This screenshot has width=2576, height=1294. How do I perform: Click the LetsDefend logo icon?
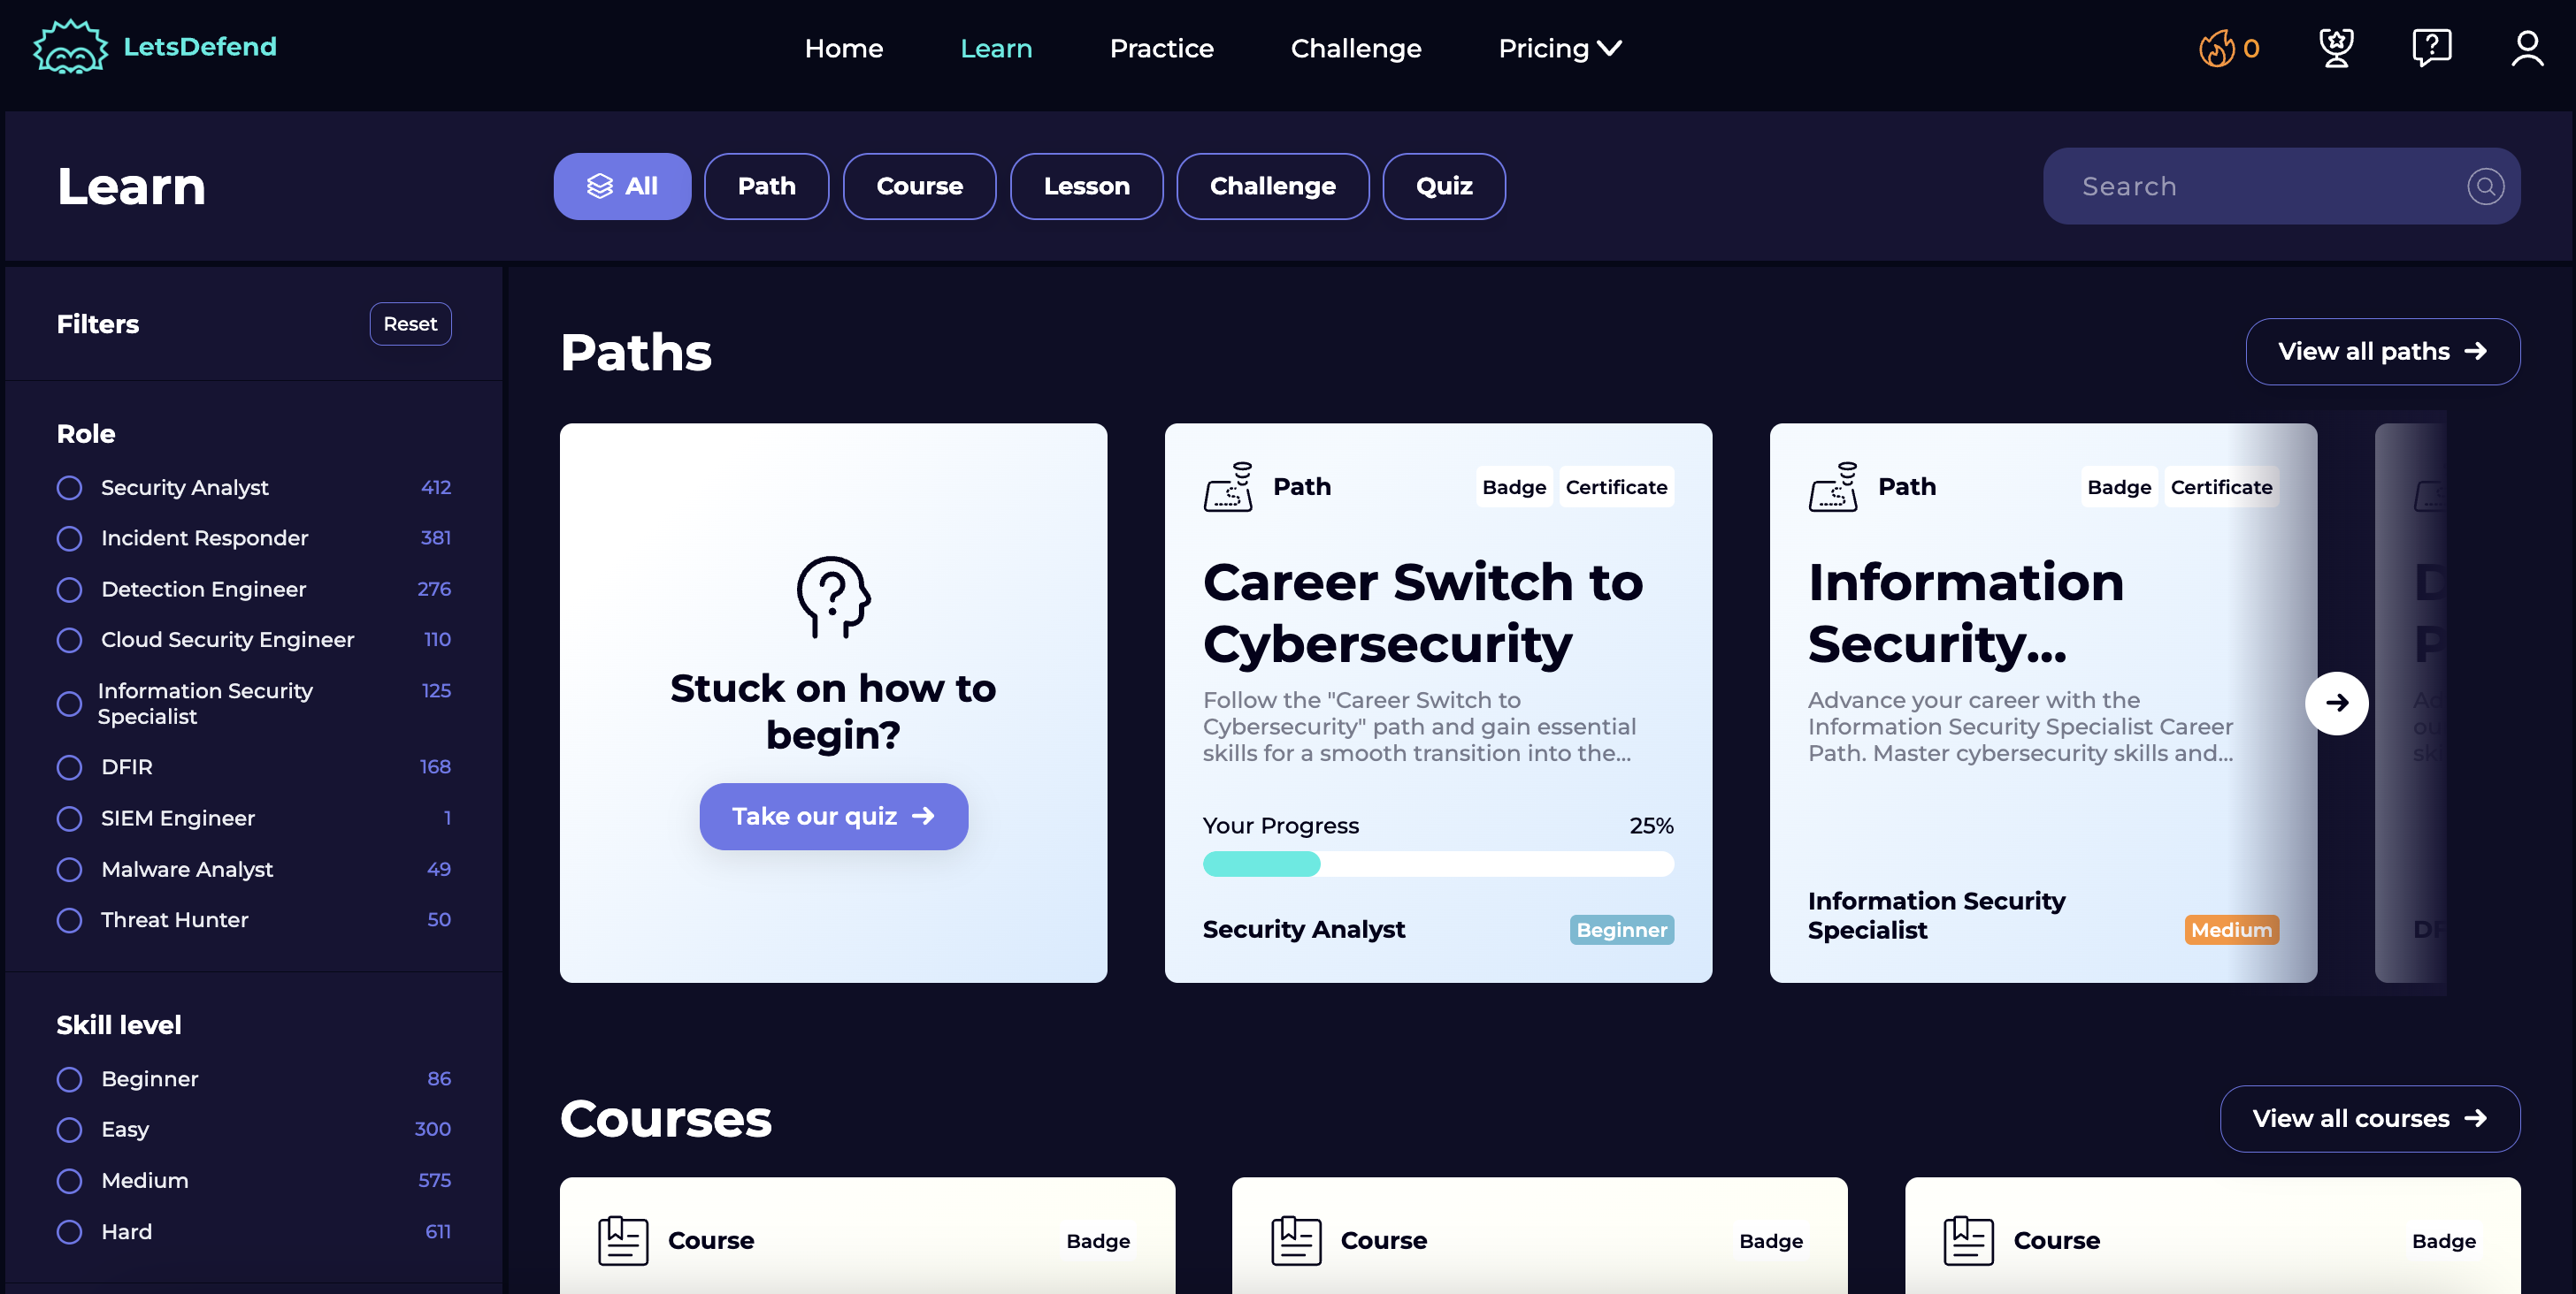[69, 48]
